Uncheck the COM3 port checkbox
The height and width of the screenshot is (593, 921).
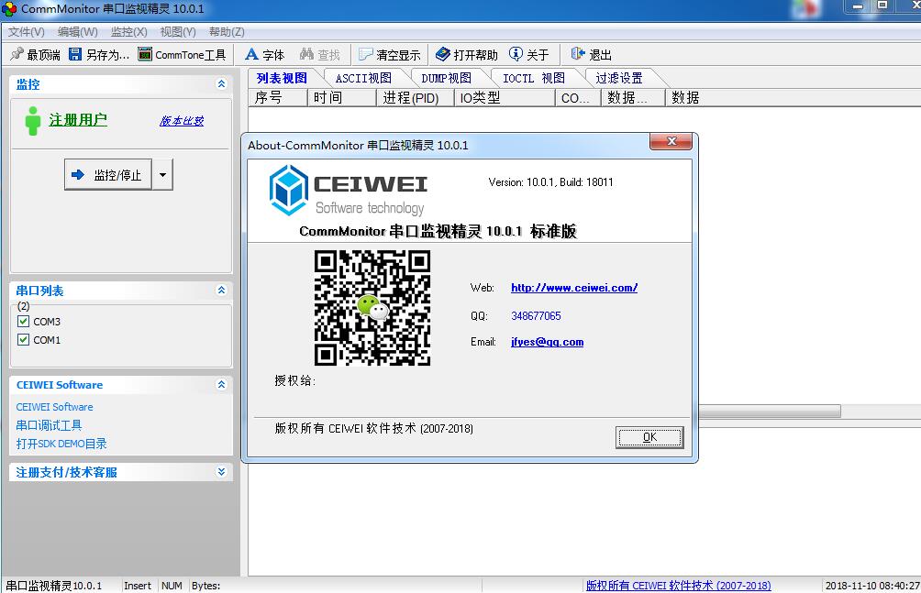coord(24,322)
